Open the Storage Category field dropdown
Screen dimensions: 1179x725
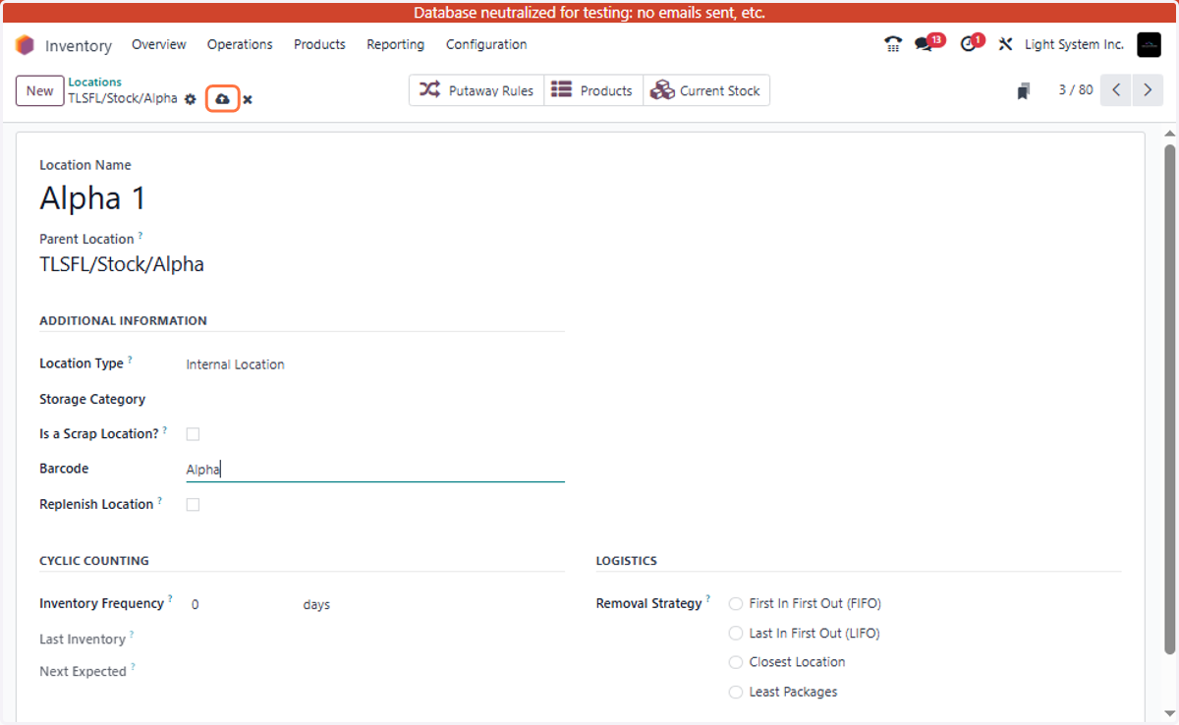click(x=375, y=400)
